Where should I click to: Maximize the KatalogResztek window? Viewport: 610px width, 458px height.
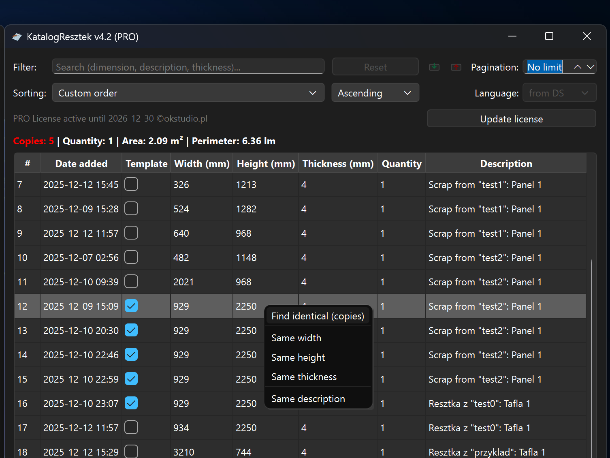pos(549,36)
